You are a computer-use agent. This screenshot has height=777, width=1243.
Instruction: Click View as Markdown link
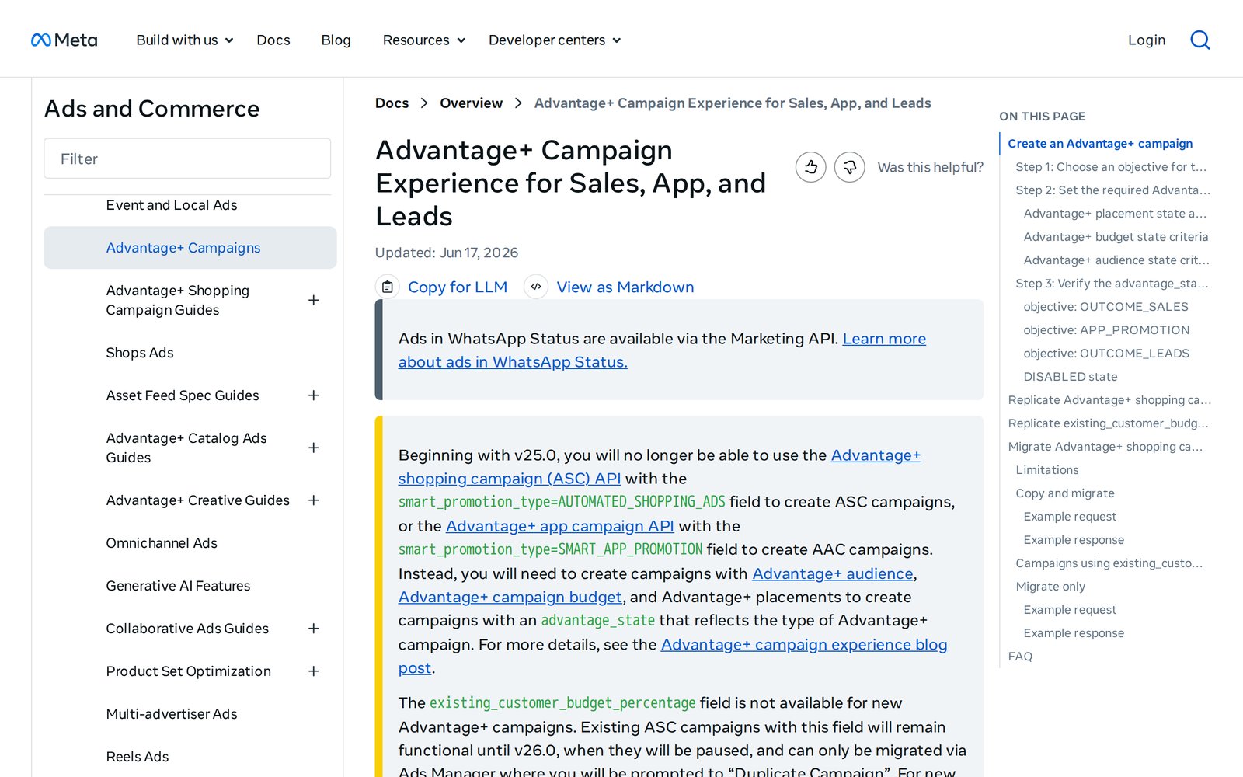625,287
